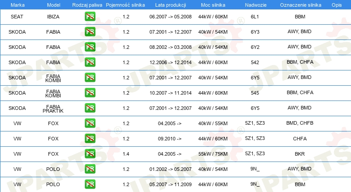Select the engine code BMD, CHFB
The height and width of the screenshot is (192, 351).
300,123
